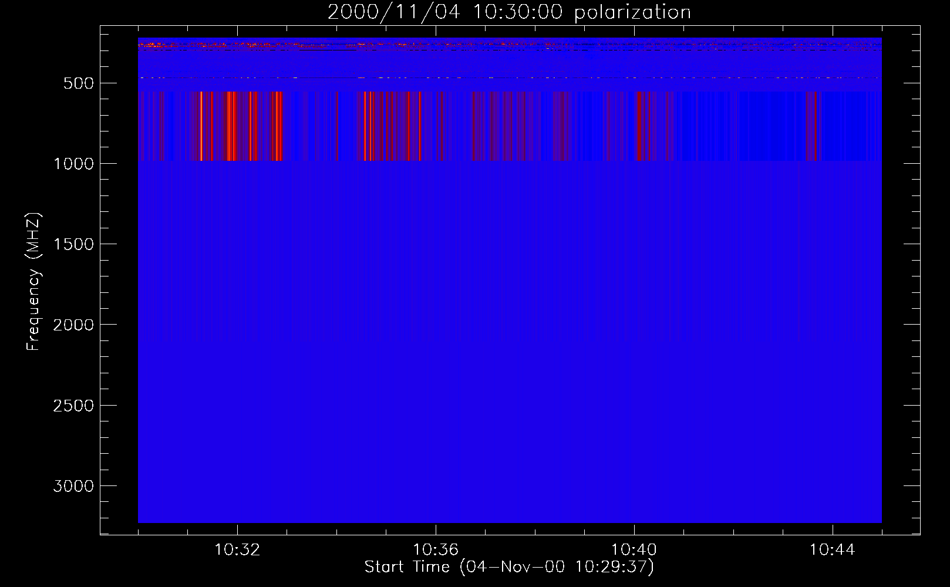Click the 2500 frequency tick label
The height and width of the screenshot is (587, 950).
(x=73, y=406)
